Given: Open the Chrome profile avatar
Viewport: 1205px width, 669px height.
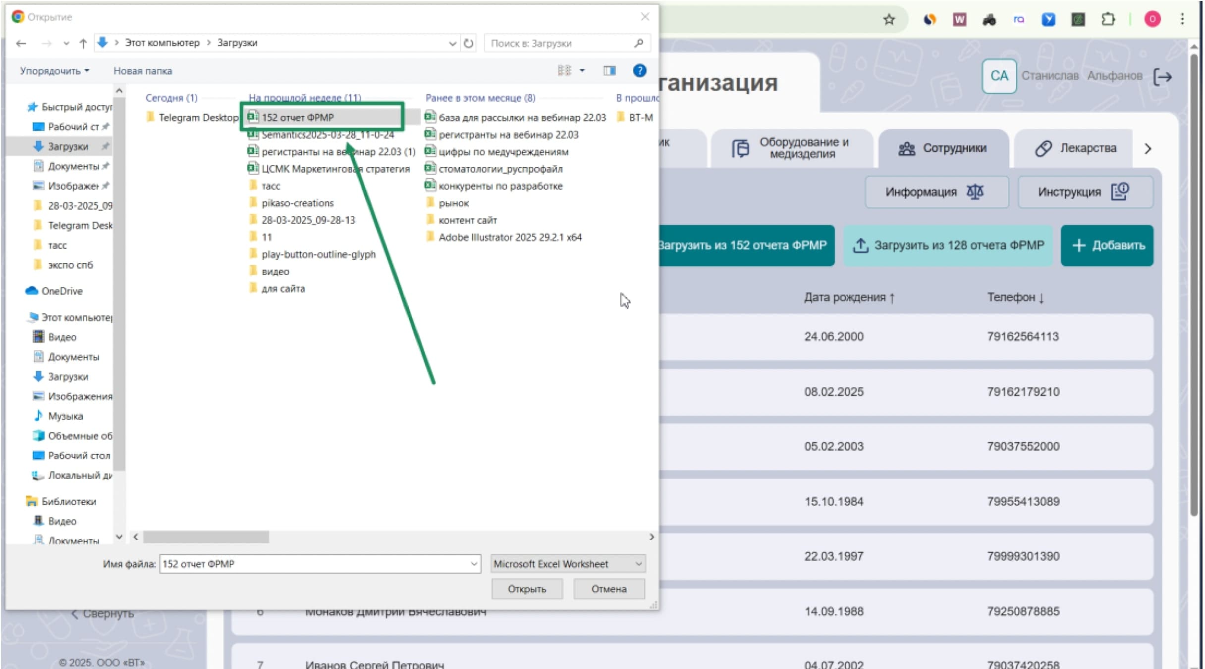Looking at the screenshot, I should 1152,19.
